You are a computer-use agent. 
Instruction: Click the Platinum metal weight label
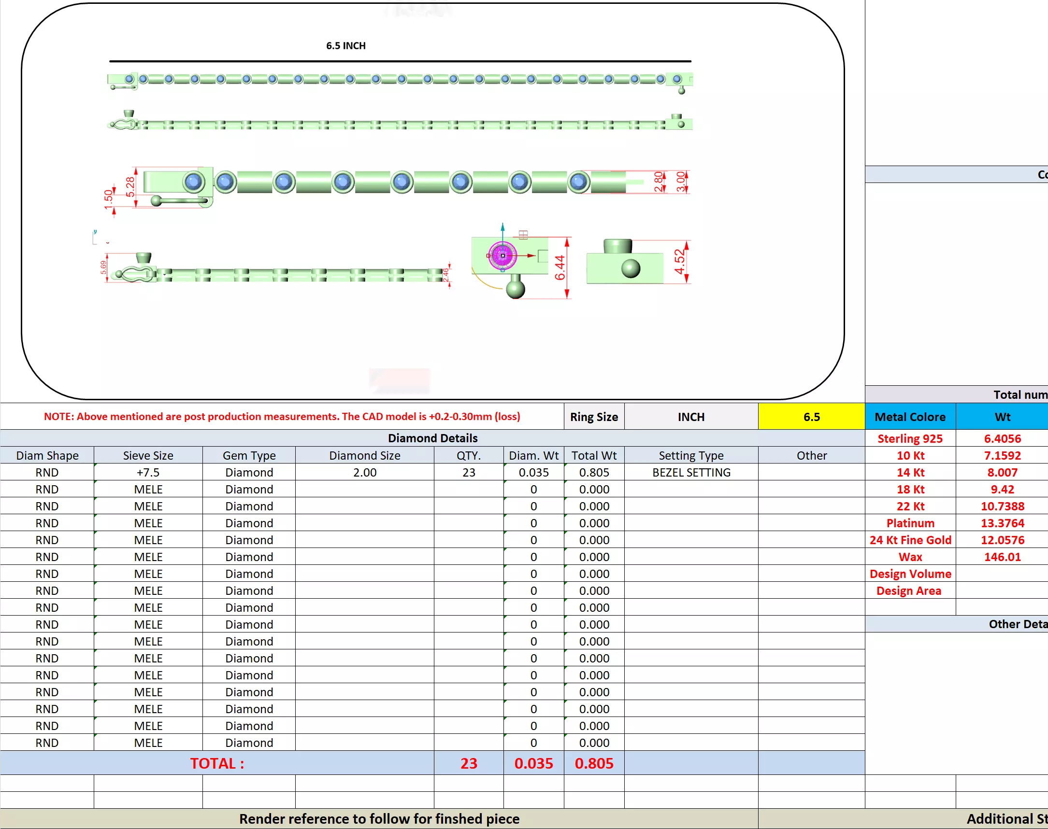(910, 523)
